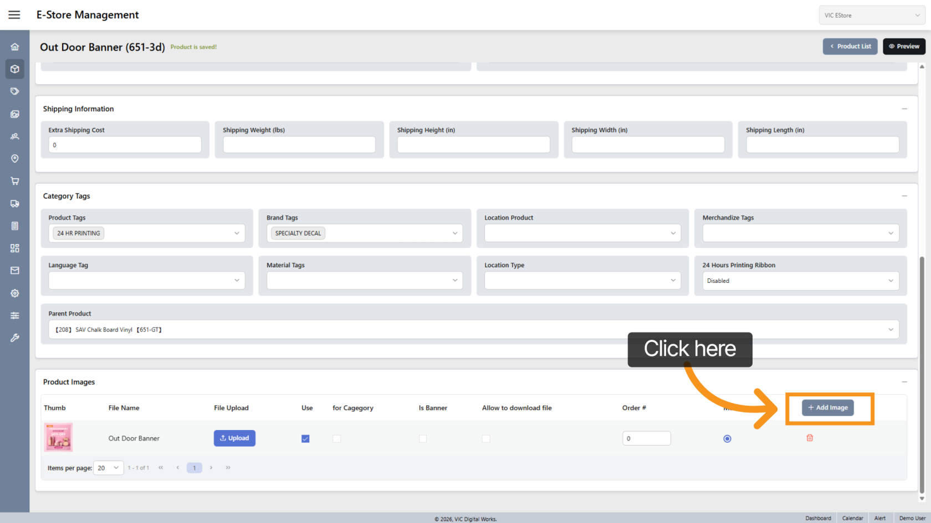Go to the home icon in sidebar
The height and width of the screenshot is (523, 931).
coord(15,47)
